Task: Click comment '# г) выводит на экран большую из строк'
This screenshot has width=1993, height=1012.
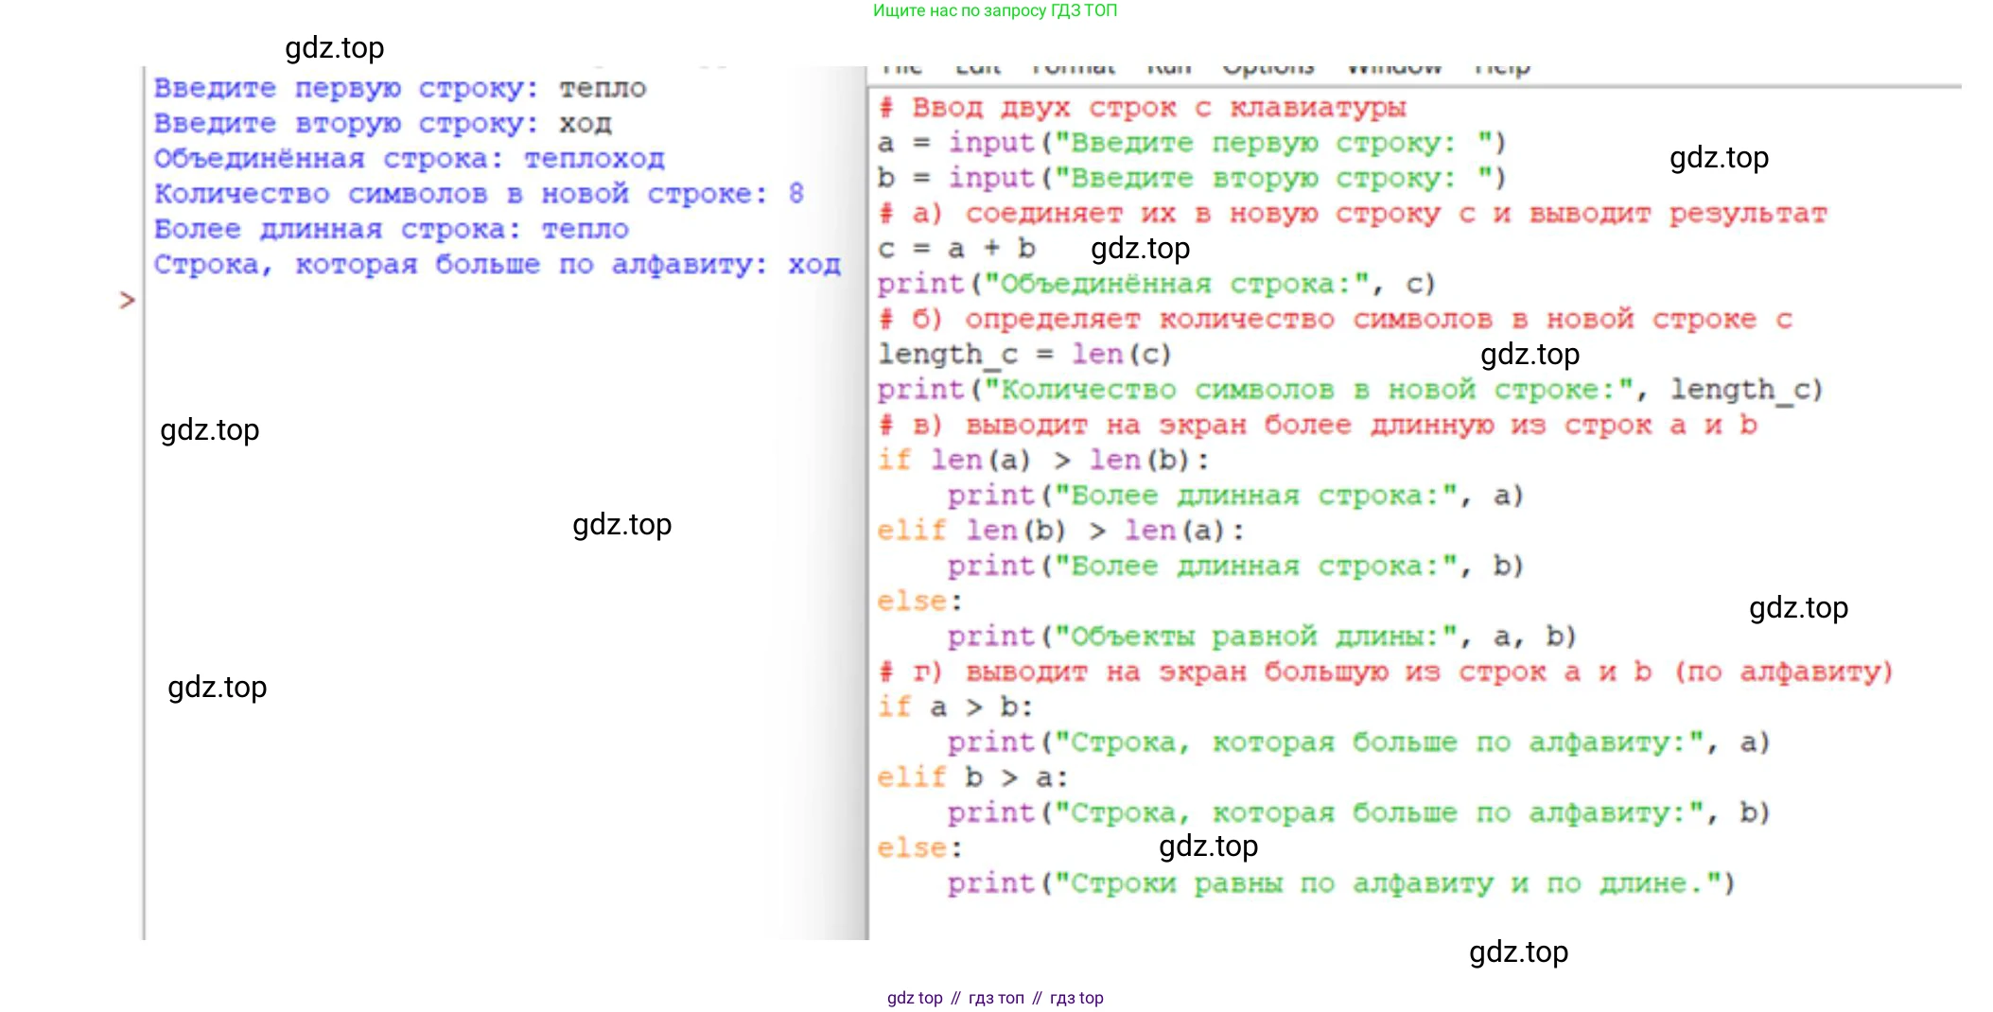Action: point(1386,672)
